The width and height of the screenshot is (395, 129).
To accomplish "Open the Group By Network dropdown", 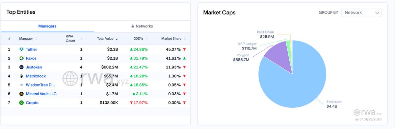I will [361, 12].
